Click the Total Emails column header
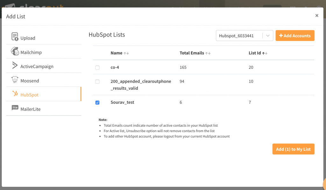This screenshot has height=190, width=326. click(x=192, y=53)
